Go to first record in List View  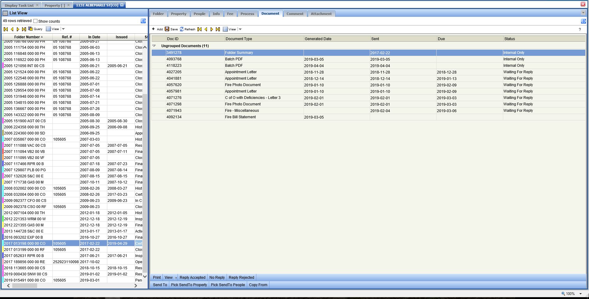(x=6, y=29)
